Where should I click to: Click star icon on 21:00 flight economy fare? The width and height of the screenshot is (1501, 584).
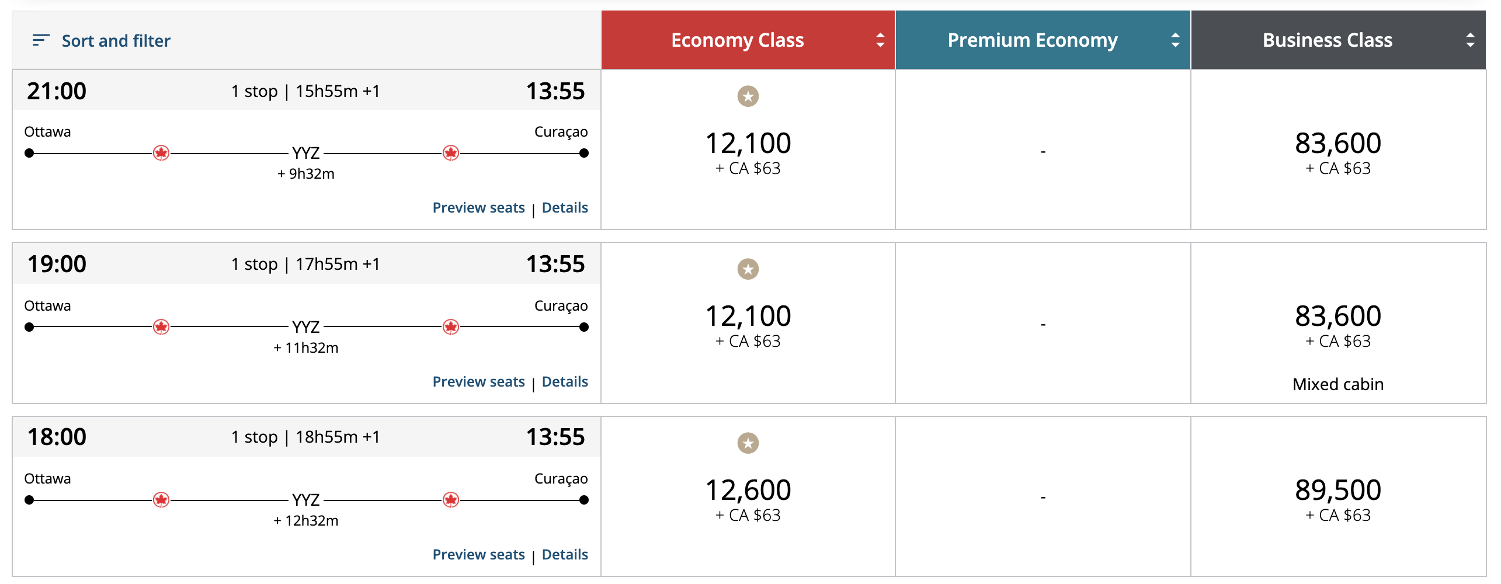click(x=748, y=96)
